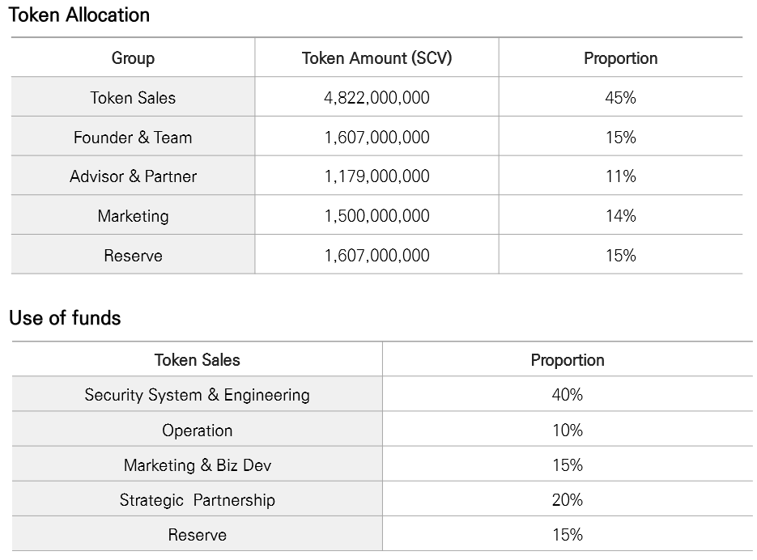Image resolution: width=757 pixels, height=560 pixels.
Task: Click the Group column header
Action: click(x=133, y=58)
